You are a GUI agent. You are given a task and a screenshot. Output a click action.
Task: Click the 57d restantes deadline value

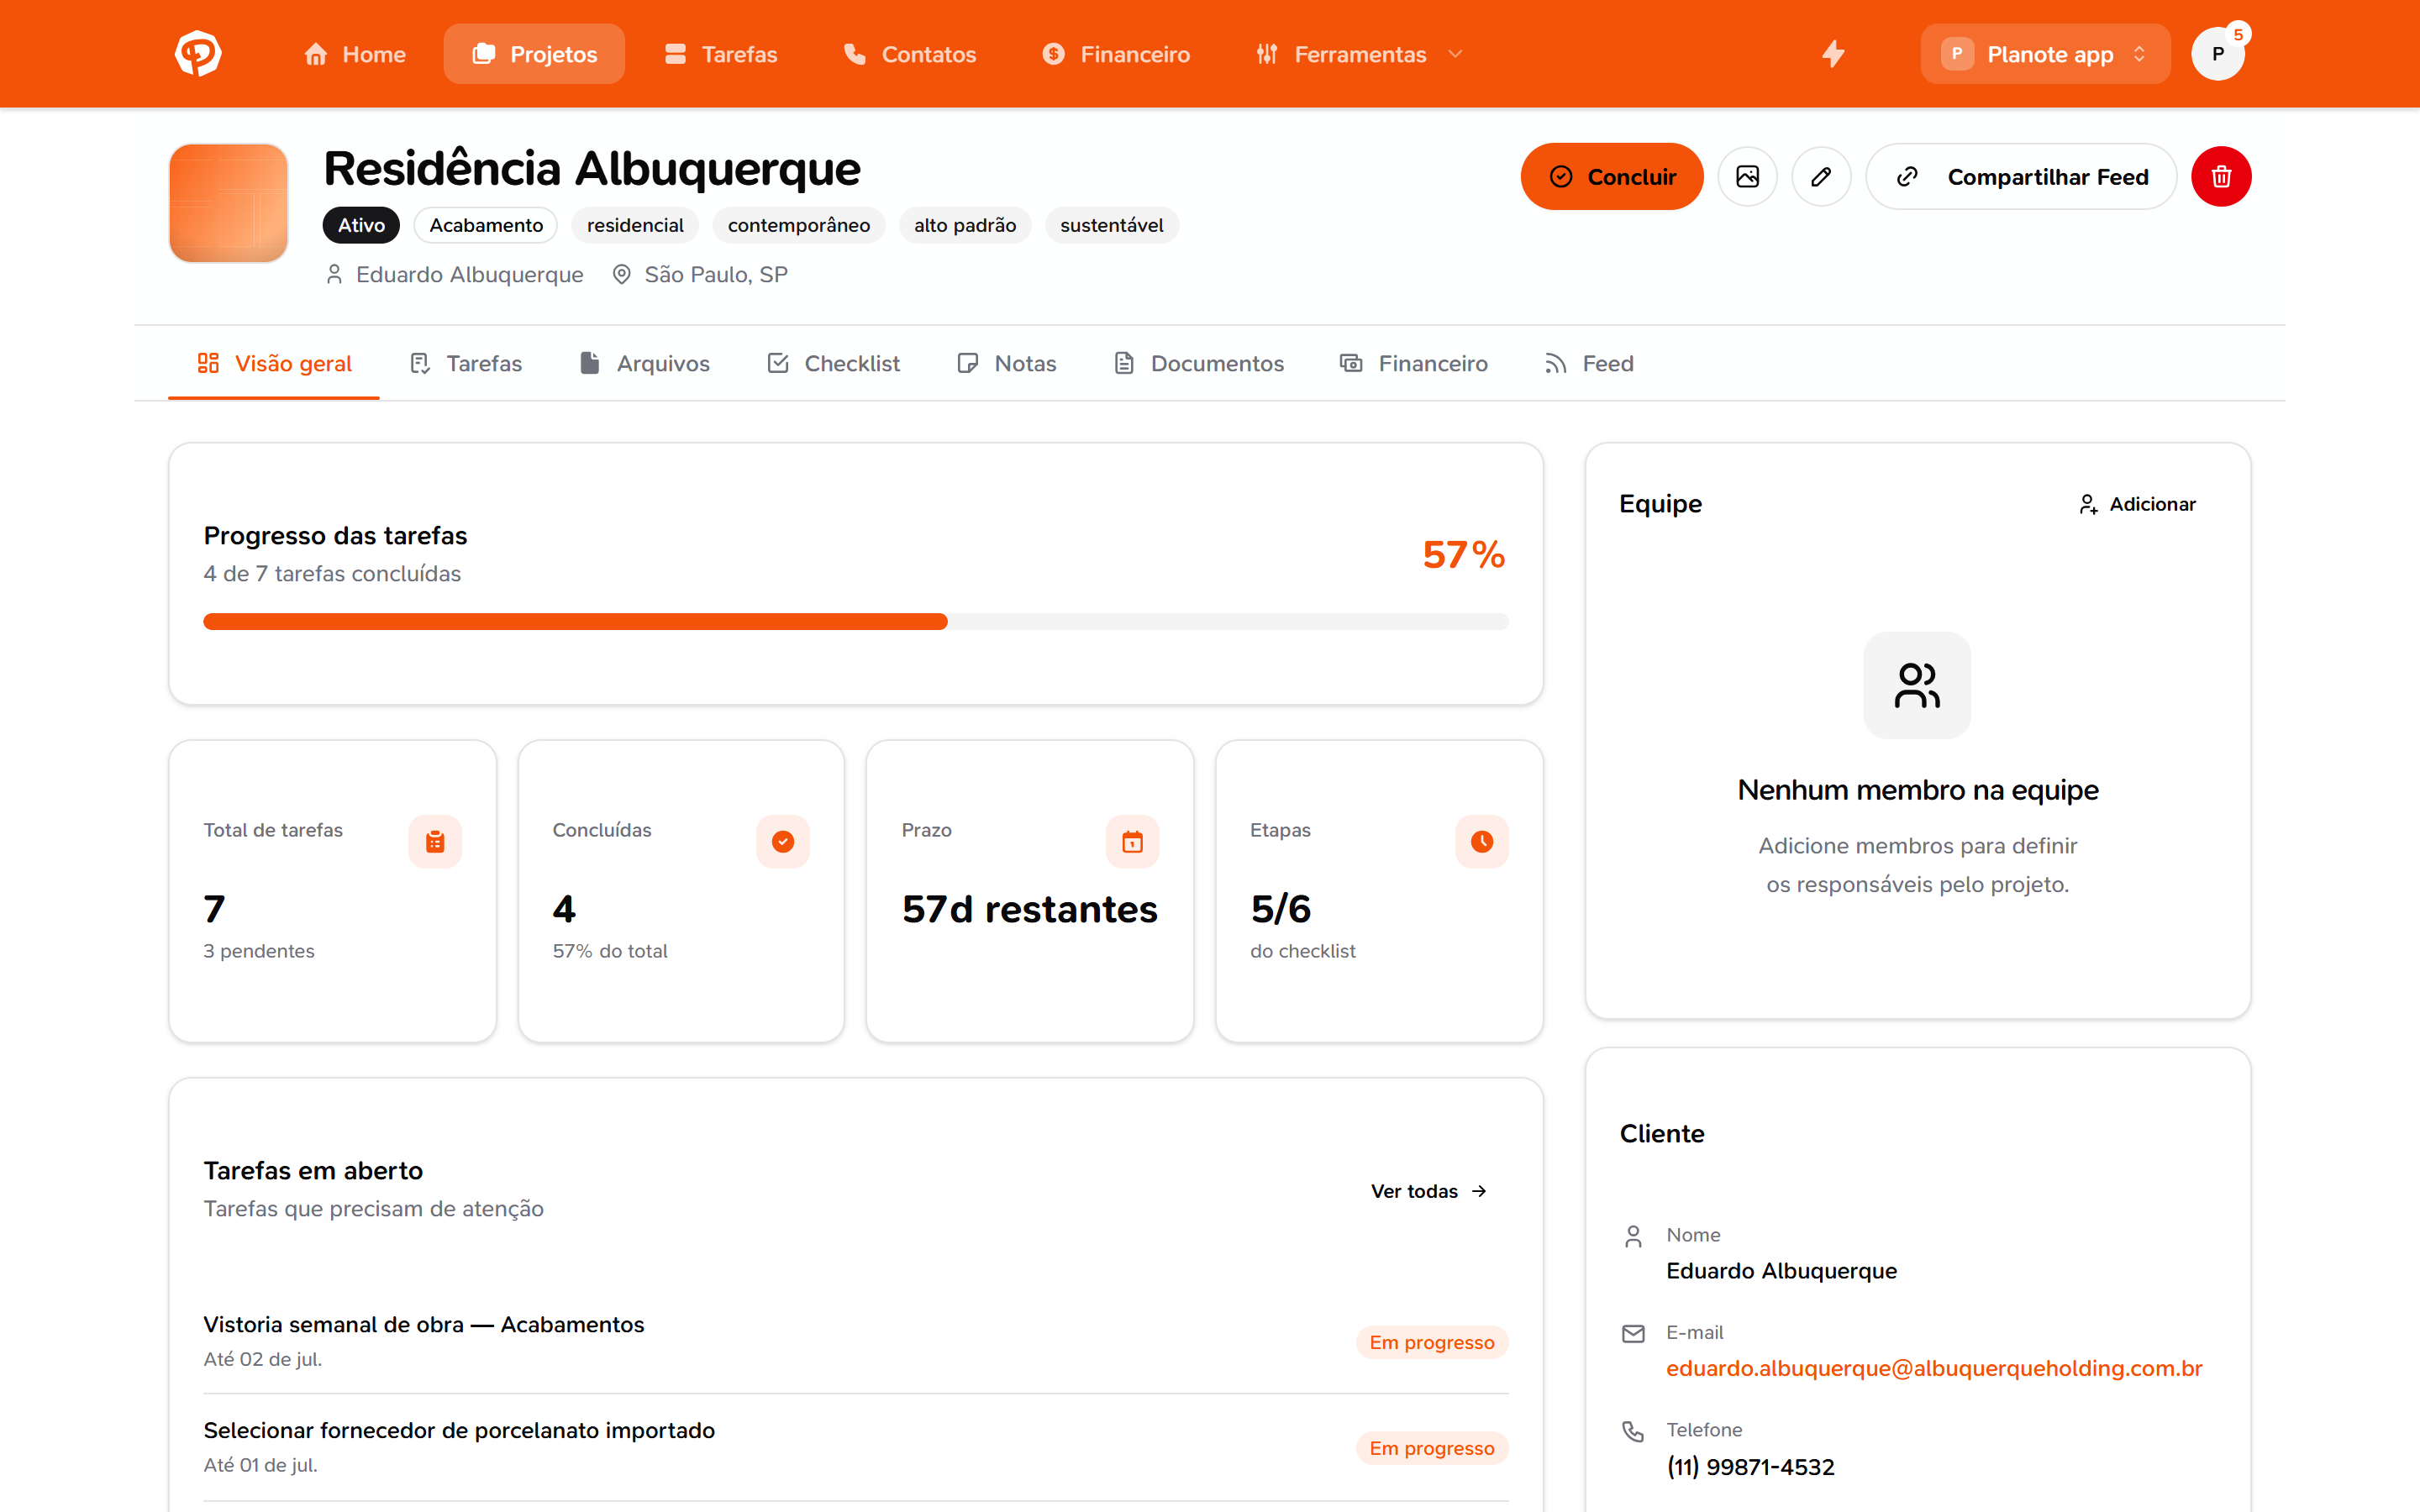click(x=1030, y=910)
